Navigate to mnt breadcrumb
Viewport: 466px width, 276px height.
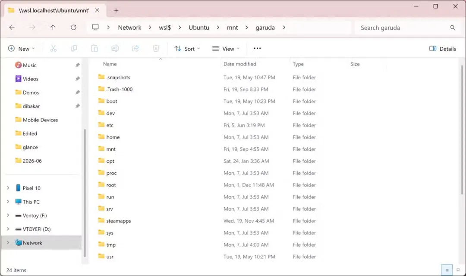pyautogui.click(x=233, y=28)
